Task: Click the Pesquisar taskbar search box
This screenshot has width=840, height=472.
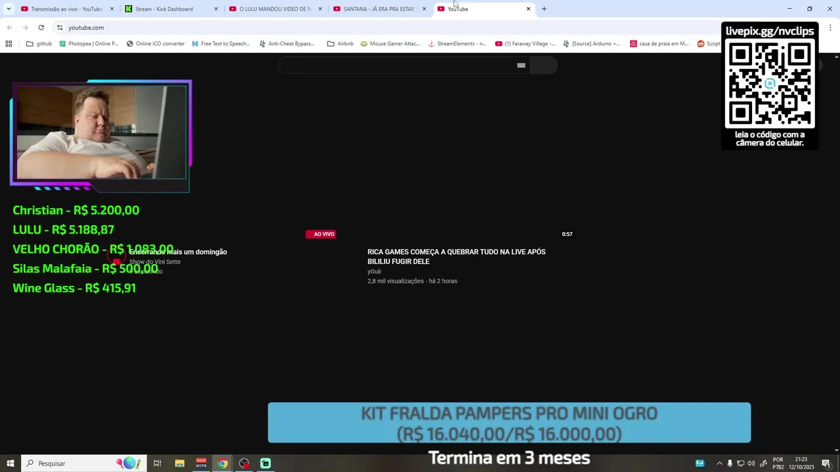Action: coord(83,463)
